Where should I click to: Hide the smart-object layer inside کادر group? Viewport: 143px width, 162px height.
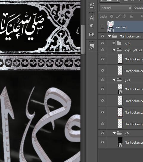(x=102, y=89)
